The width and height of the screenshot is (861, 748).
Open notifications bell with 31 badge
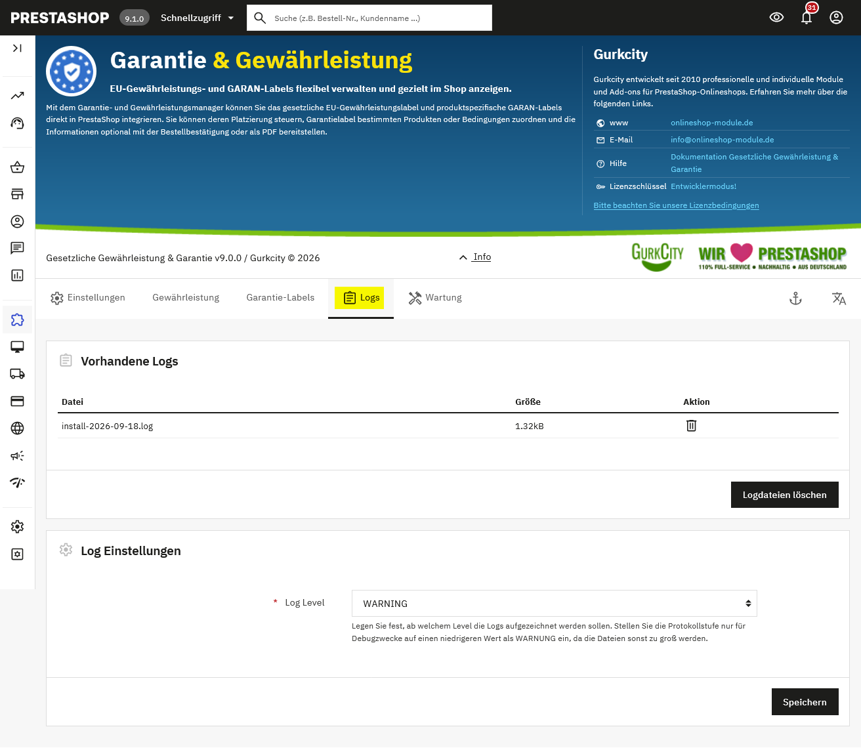click(807, 16)
